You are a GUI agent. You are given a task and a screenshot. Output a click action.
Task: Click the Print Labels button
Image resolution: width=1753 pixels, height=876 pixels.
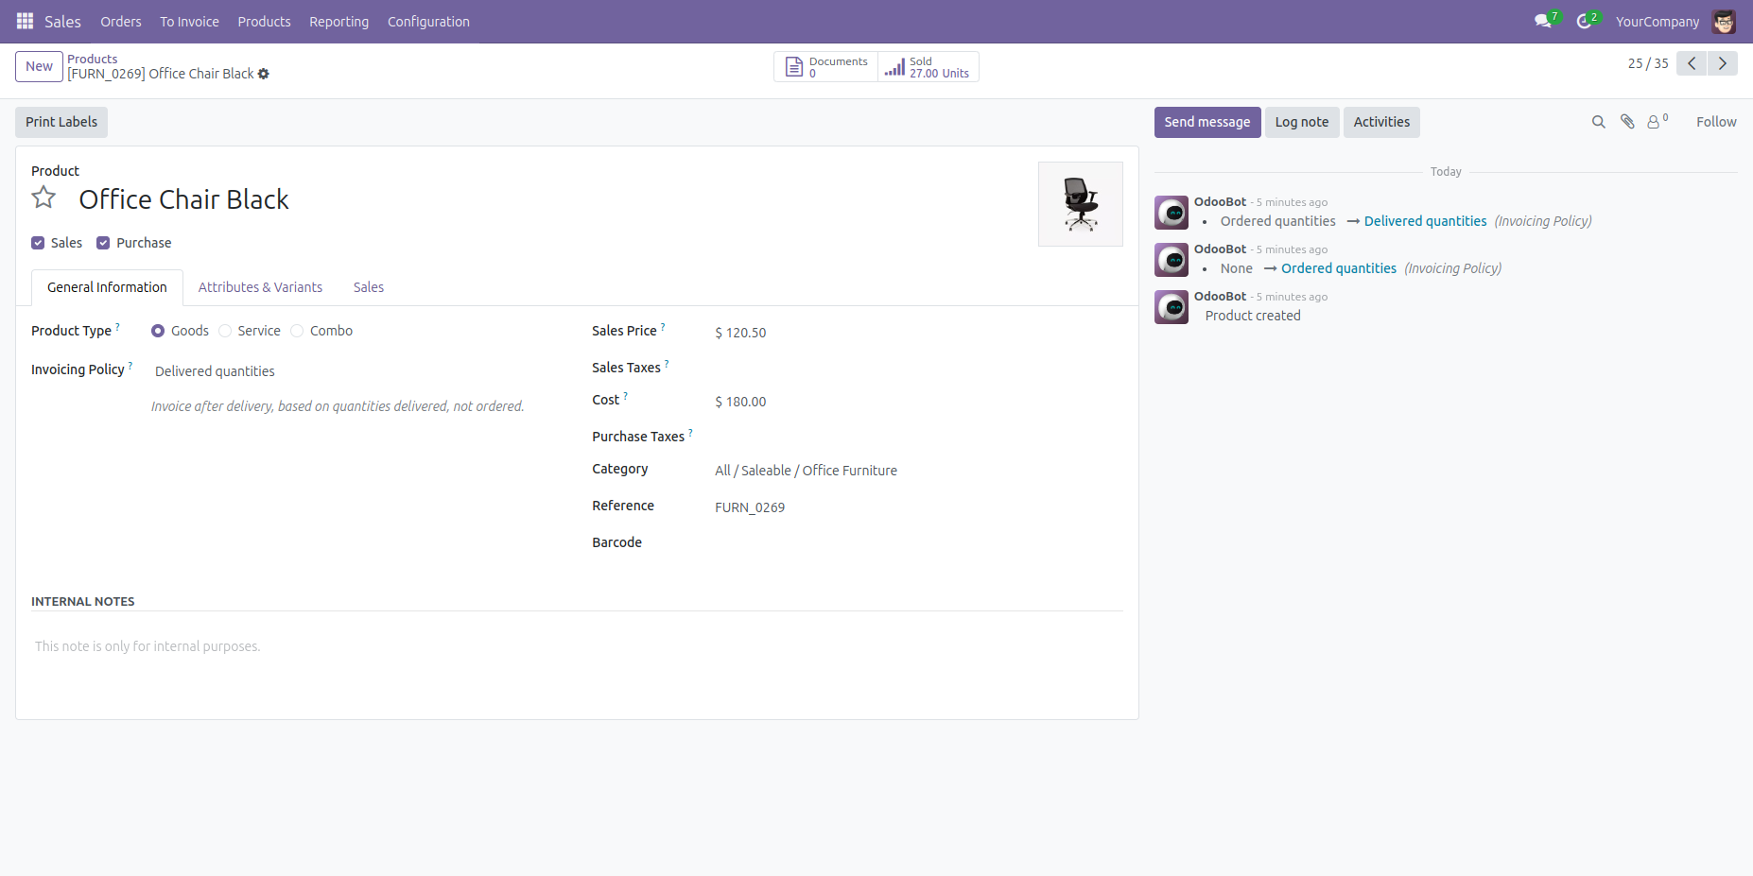coord(61,122)
